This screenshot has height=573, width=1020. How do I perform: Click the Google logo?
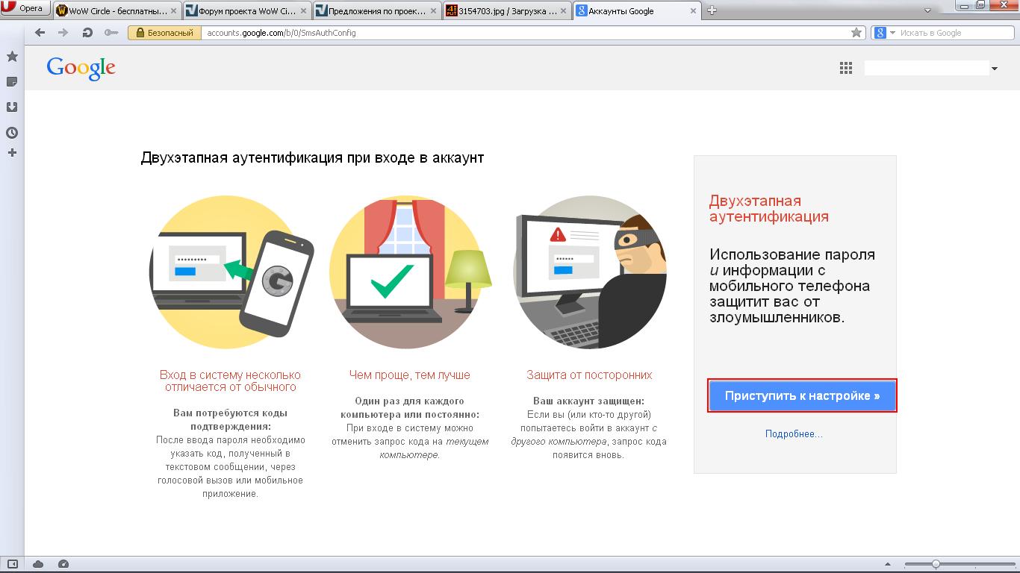click(x=81, y=69)
